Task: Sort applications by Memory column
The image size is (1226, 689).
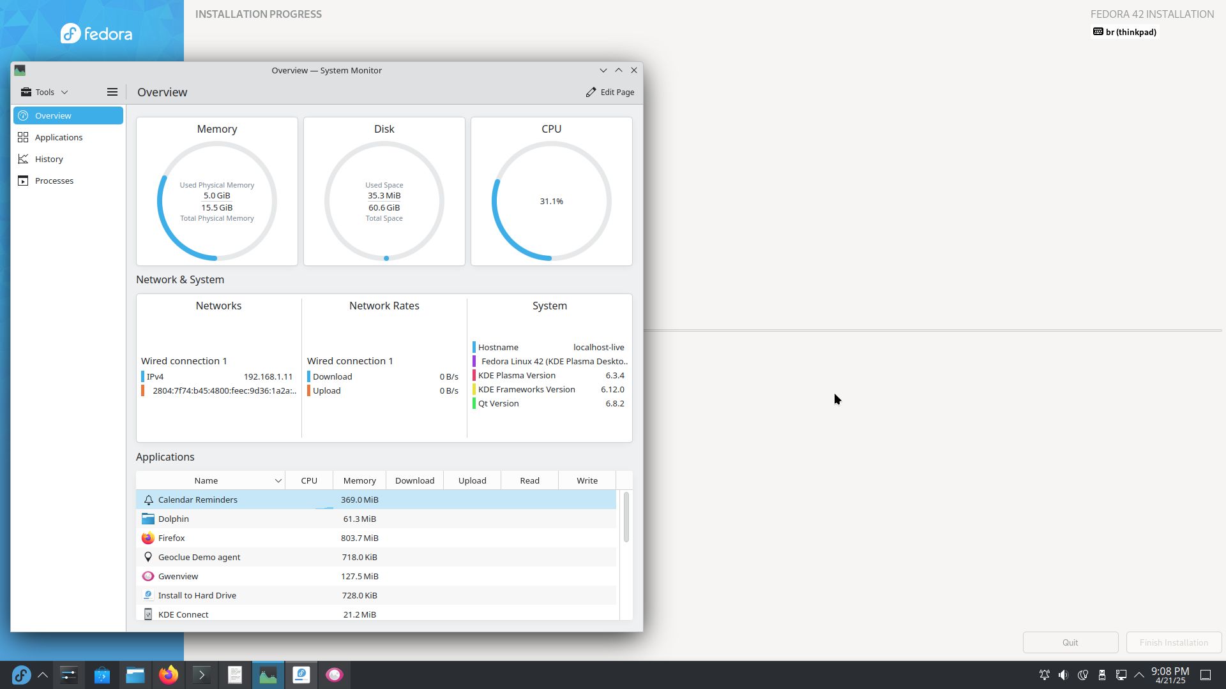Action: pyautogui.click(x=359, y=480)
